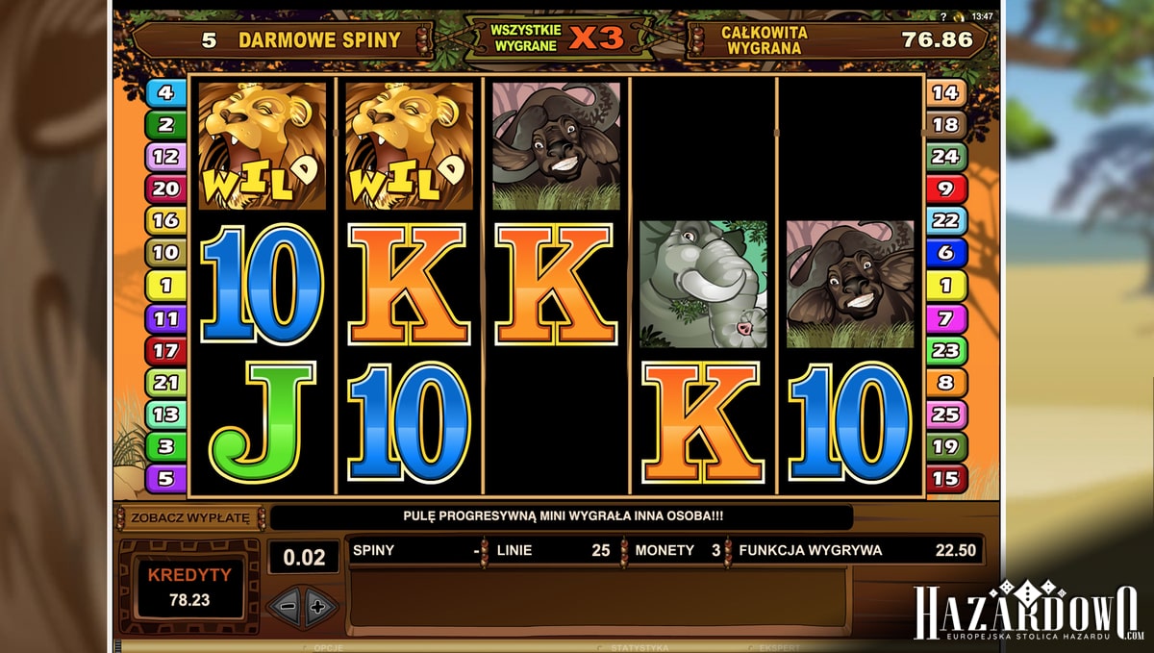Click the first lion Wild symbol
This screenshot has height=653, width=1154.
(263, 145)
